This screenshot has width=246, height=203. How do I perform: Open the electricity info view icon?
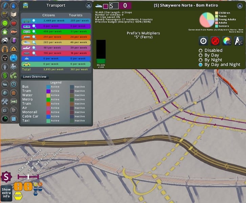tap(5, 5)
